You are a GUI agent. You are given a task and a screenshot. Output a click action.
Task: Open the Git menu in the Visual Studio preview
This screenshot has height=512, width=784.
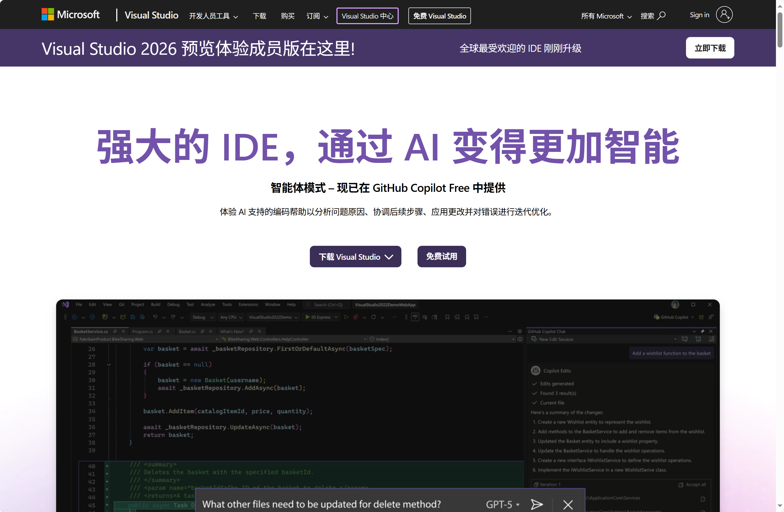click(x=122, y=305)
